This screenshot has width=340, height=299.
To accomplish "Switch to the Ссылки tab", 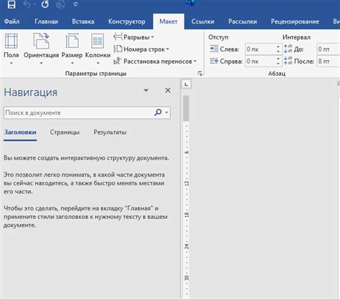I will click(202, 21).
